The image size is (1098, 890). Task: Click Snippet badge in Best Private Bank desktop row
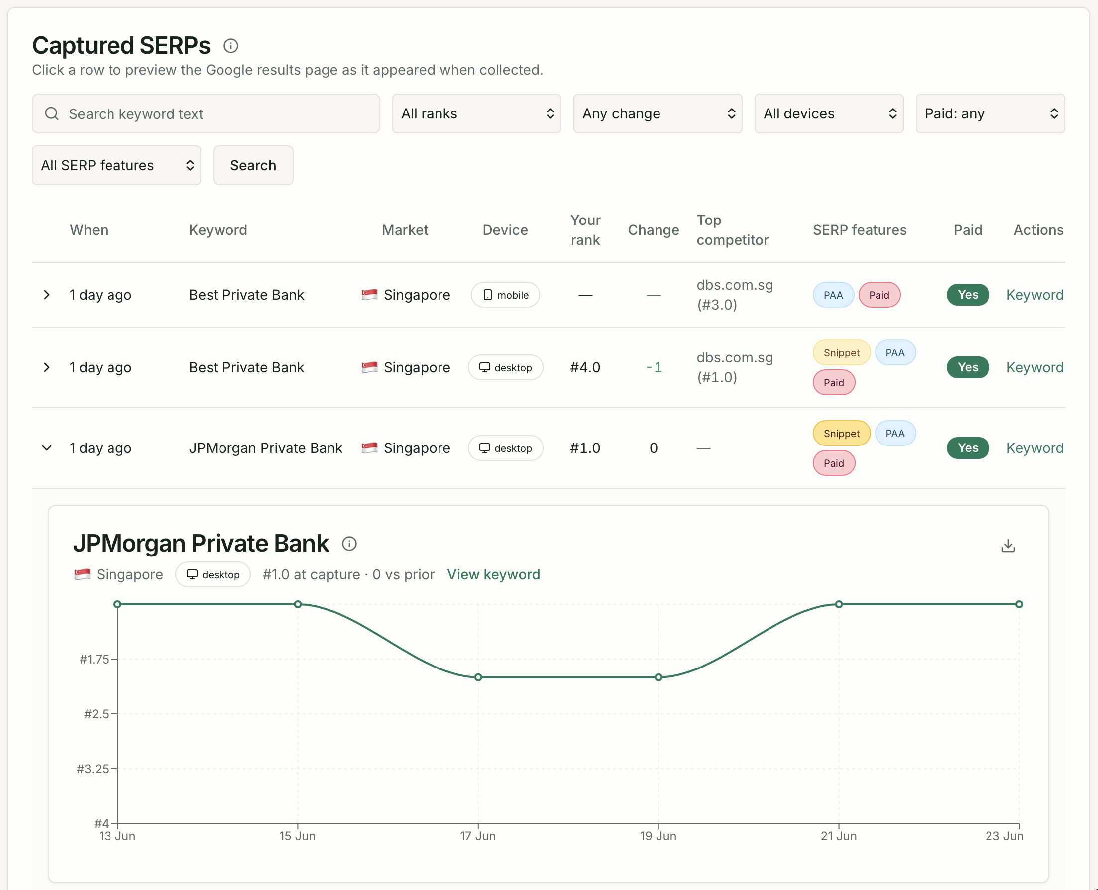pos(841,353)
